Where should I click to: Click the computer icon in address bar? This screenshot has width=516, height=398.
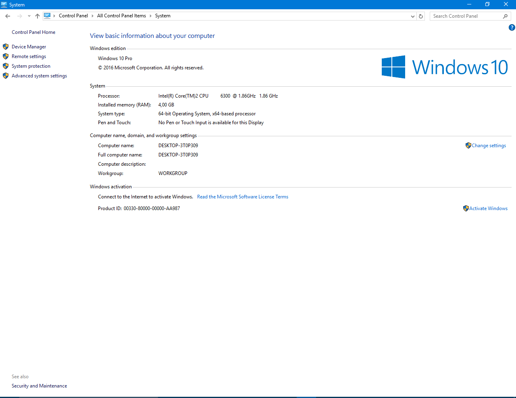47,16
